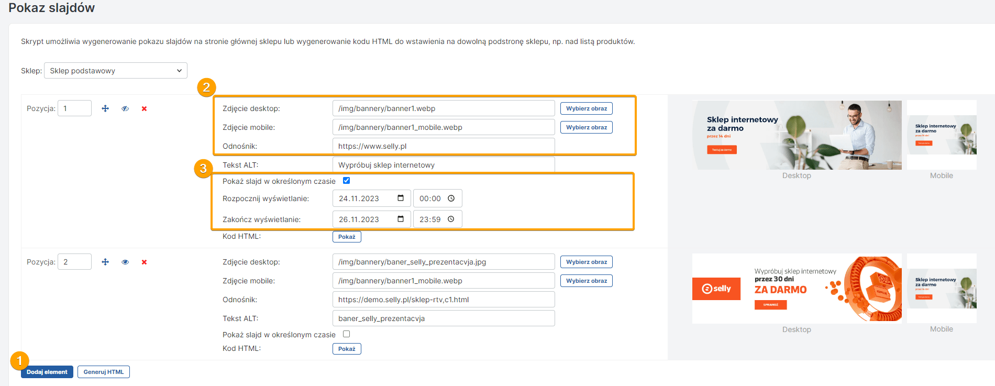Click Dodaj element button
Image resolution: width=995 pixels, height=386 pixels.
coord(47,372)
